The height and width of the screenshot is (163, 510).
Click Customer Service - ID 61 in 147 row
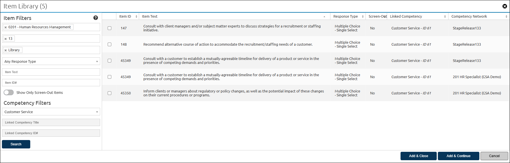pos(411,28)
